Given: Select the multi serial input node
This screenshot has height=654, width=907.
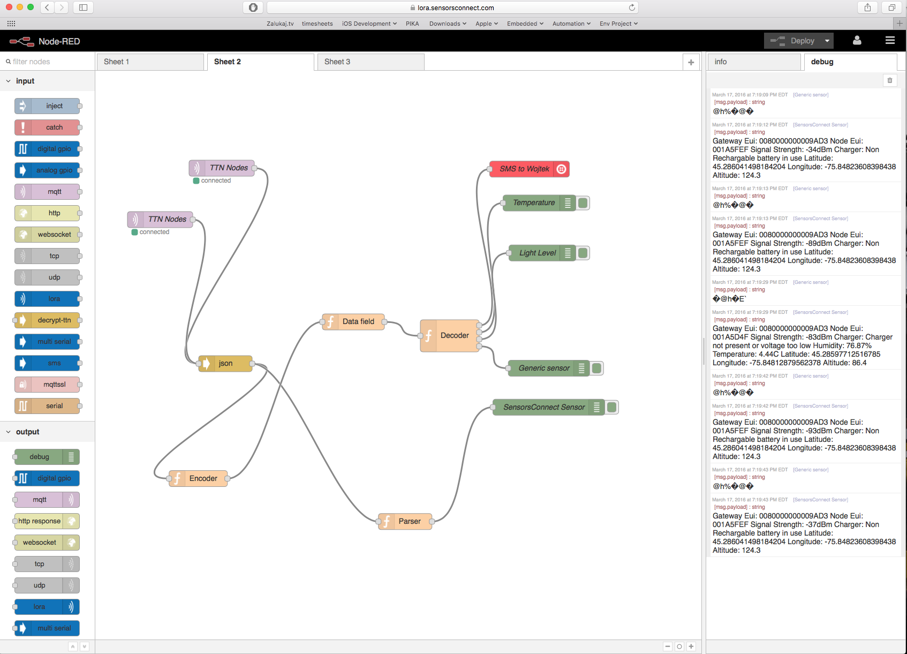Looking at the screenshot, I should [48, 342].
